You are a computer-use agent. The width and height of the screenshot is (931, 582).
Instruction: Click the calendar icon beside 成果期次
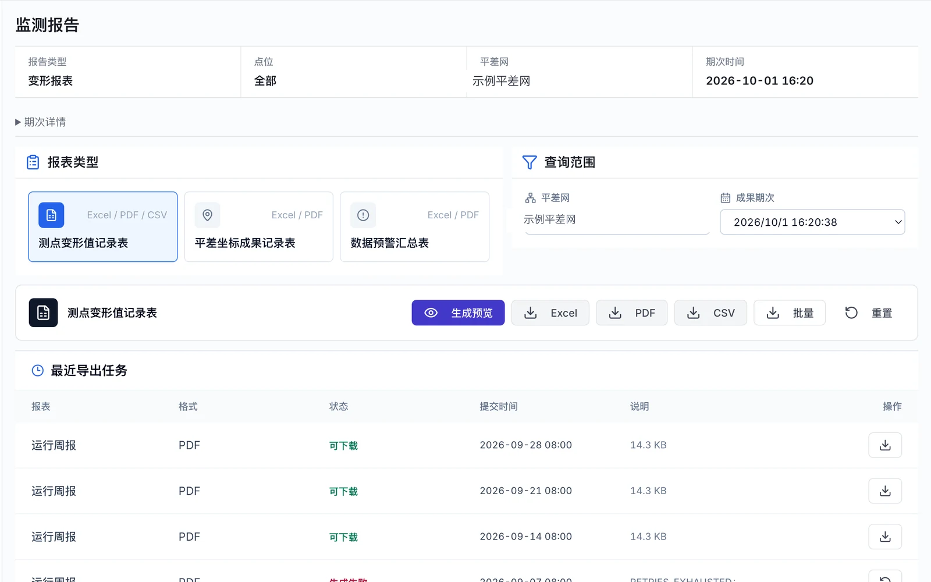tap(726, 198)
